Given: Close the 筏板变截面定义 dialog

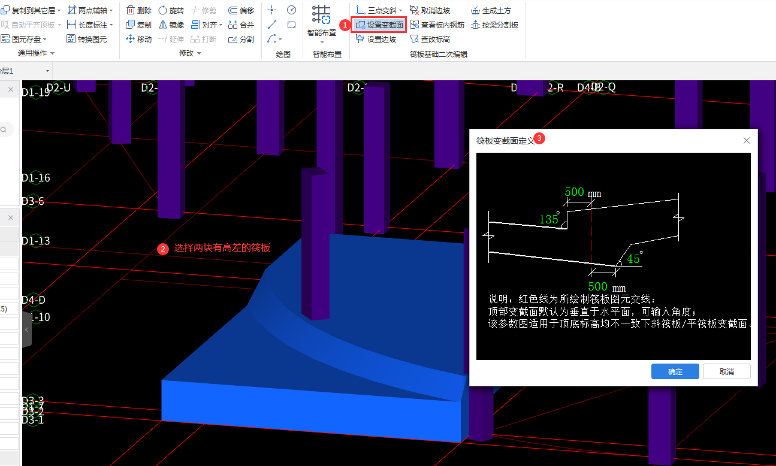Looking at the screenshot, I should [x=746, y=140].
